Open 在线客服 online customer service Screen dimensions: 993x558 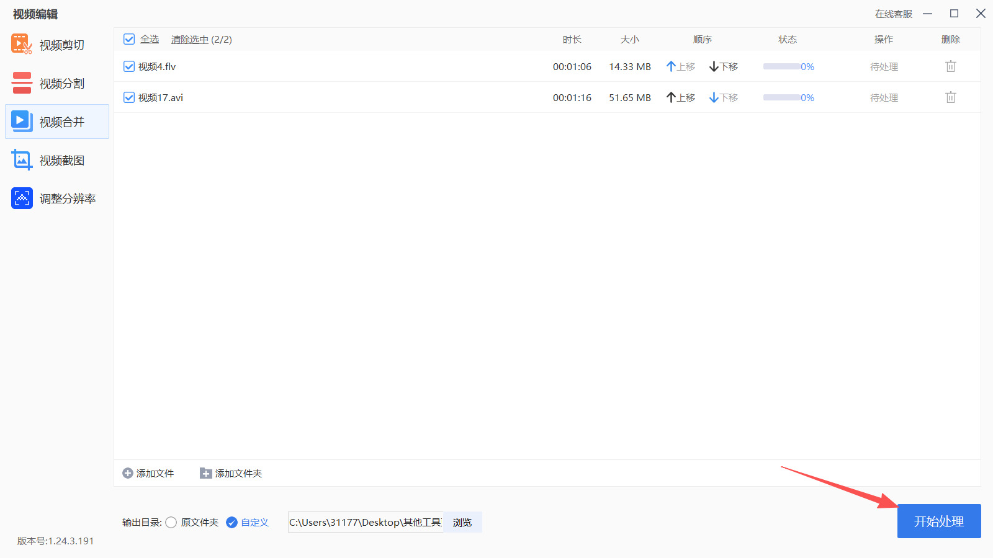pos(892,13)
